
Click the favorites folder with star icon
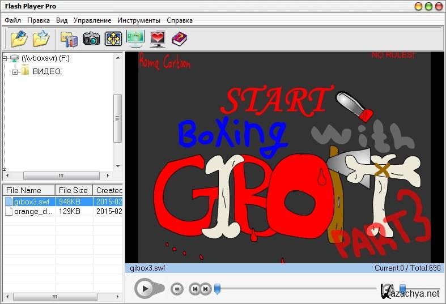tap(41, 38)
